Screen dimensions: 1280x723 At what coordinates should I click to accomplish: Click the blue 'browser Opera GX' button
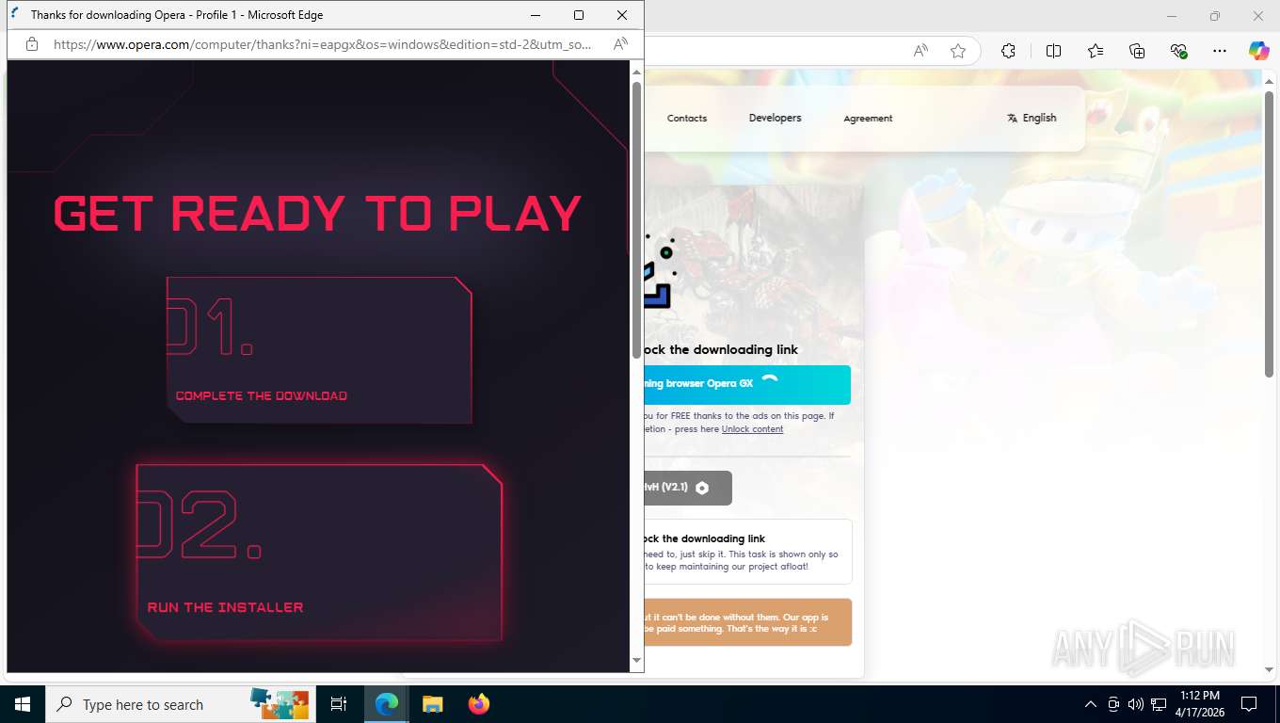(x=746, y=384)
